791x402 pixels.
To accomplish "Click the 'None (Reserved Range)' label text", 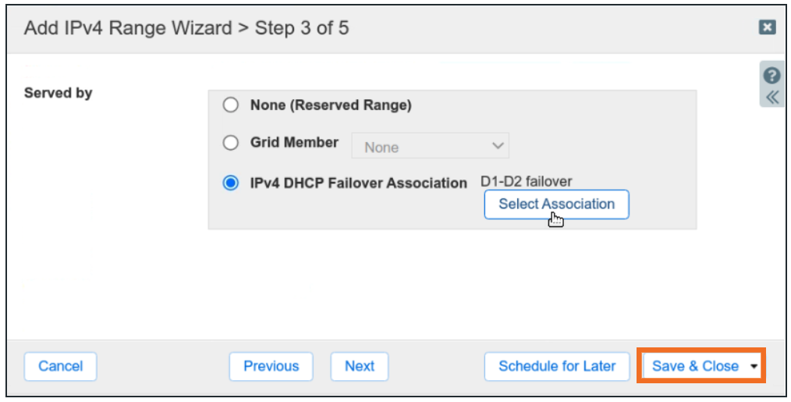I will [x=331, y=105].
